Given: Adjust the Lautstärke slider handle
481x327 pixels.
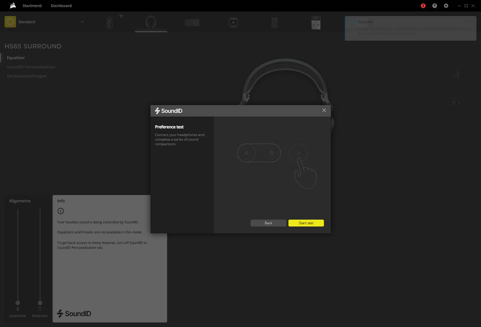Looking at the screenshot, I should click(x=18, y=303).
